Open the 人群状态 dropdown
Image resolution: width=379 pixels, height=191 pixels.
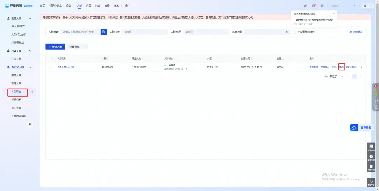144,32
